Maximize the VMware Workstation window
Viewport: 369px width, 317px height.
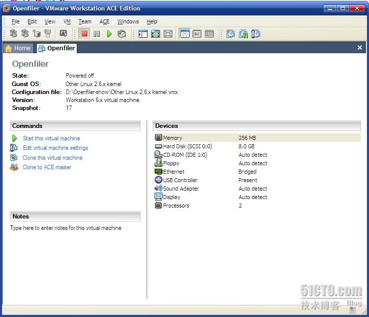(x=343, y=8)
